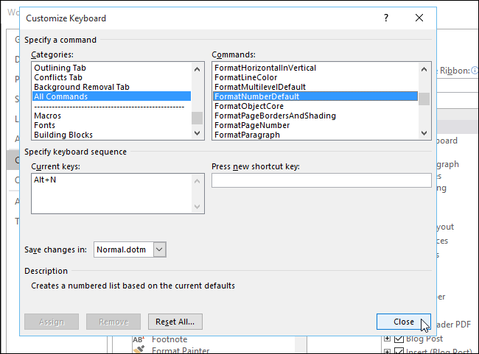Choose Macros in Categories list

point(47,116)
